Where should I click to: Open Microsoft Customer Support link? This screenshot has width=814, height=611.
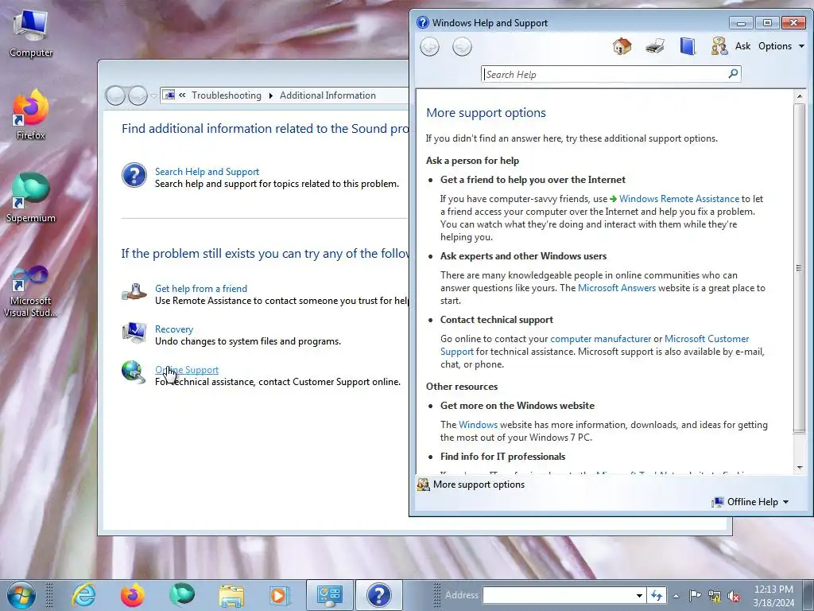(x=707, y=339)
